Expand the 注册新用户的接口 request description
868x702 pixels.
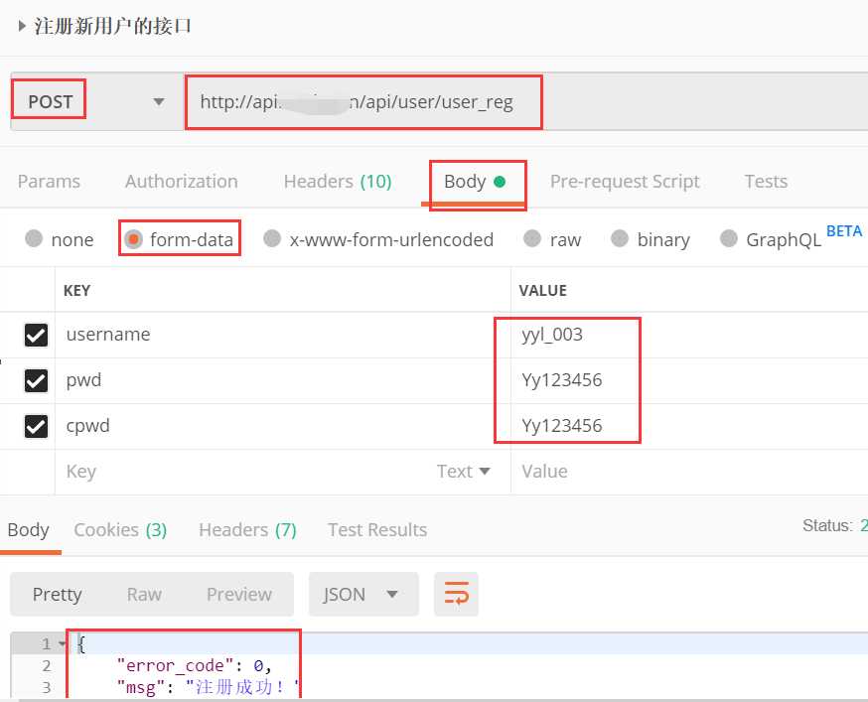tap(22, 26)
